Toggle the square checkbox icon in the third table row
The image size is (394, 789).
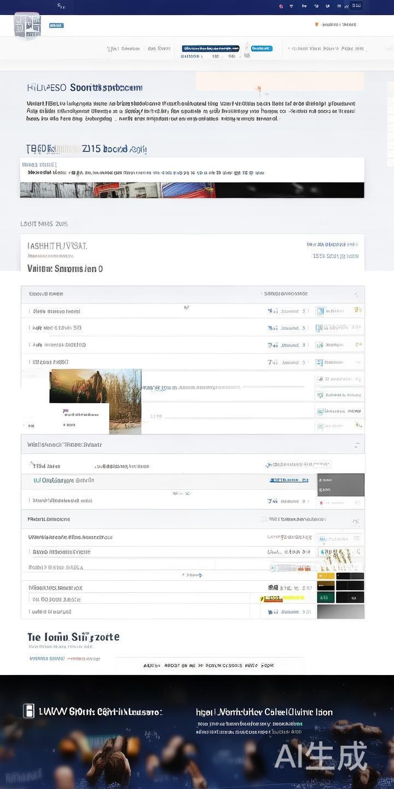321,345
